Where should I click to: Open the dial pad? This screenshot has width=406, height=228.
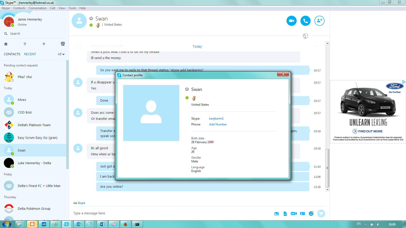pyautogui.click(x=25, y=44)
